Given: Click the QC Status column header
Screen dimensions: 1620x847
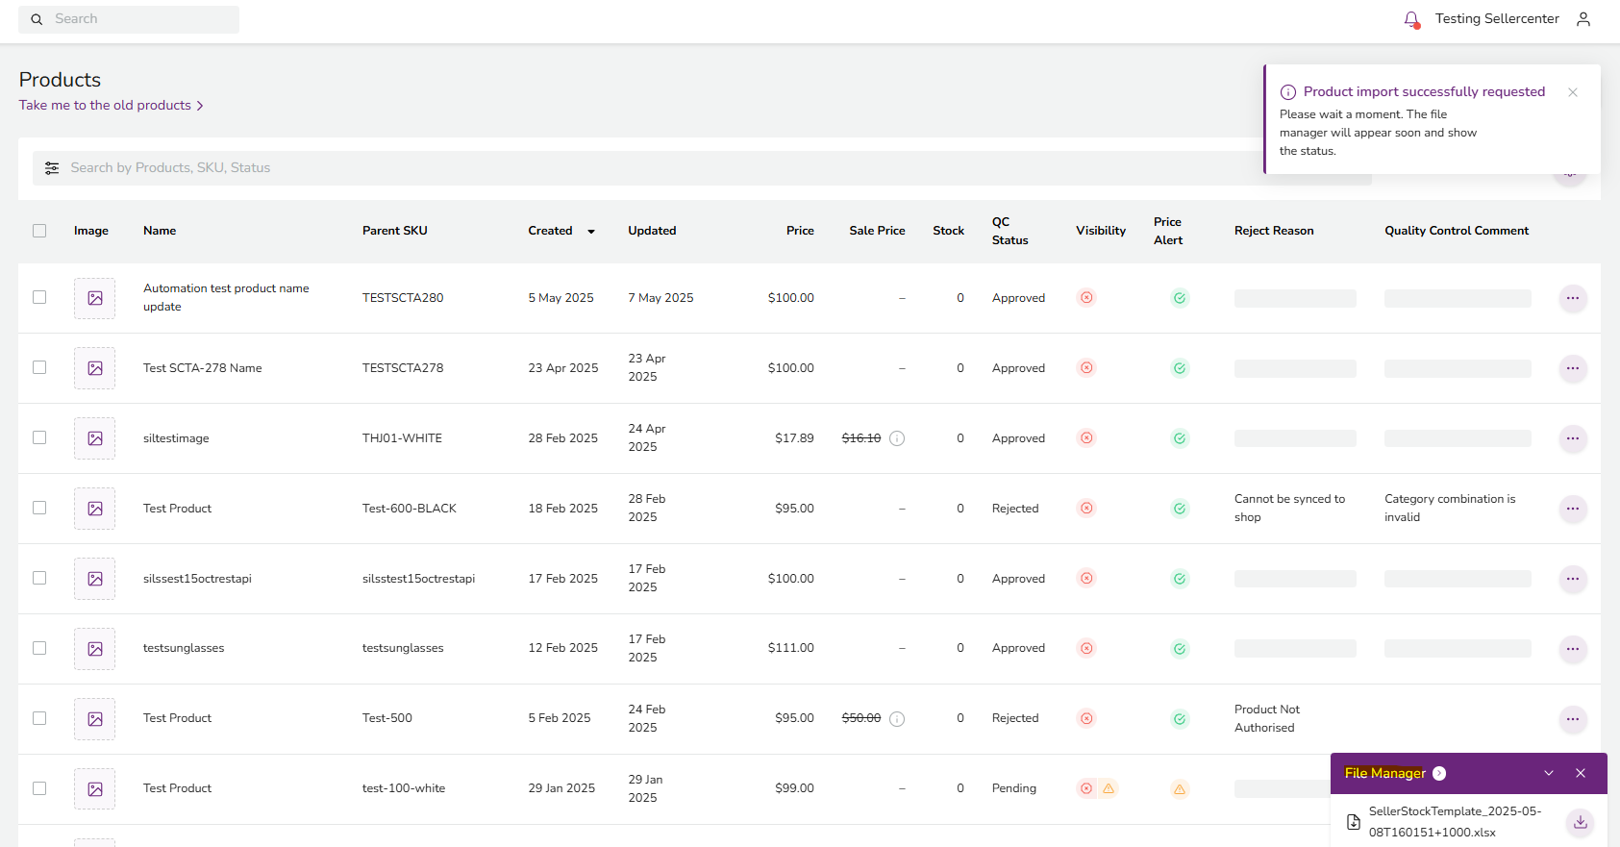Looking at the screenshot, I should [x=1010, y=231].
